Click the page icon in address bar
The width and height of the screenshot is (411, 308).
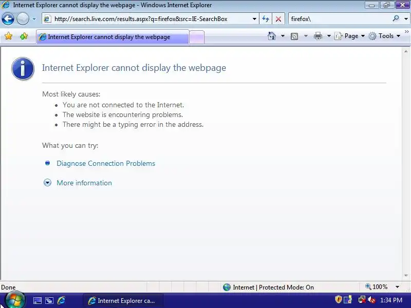click(x=47, y=19)
